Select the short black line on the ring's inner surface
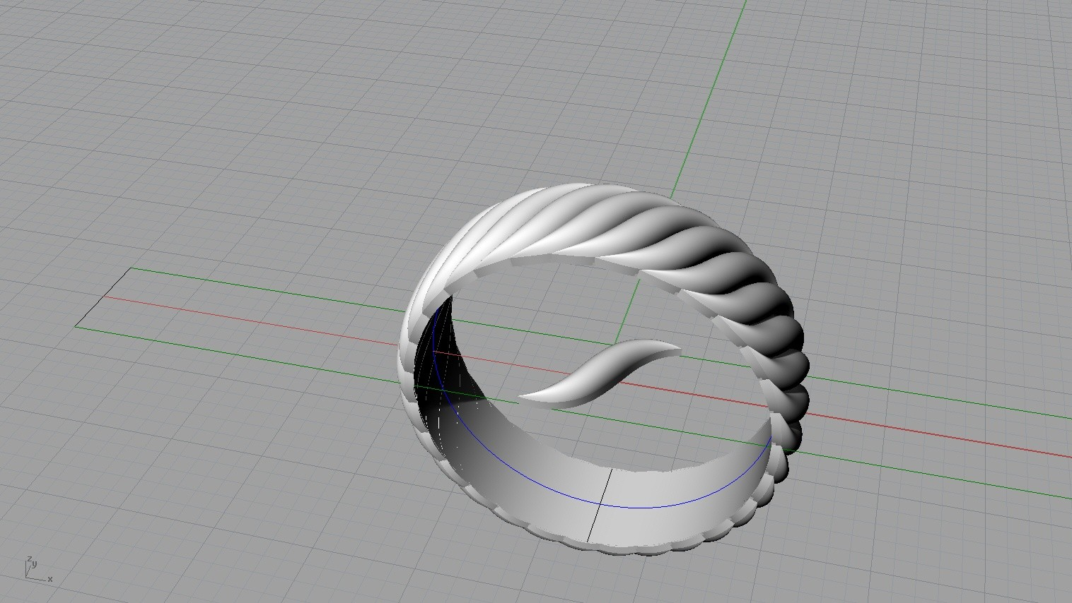 (600, 505)
